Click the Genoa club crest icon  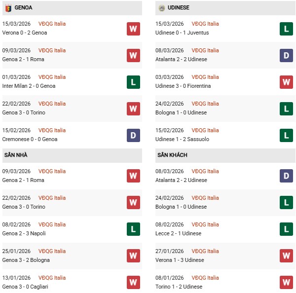click(x=8, y=8)
